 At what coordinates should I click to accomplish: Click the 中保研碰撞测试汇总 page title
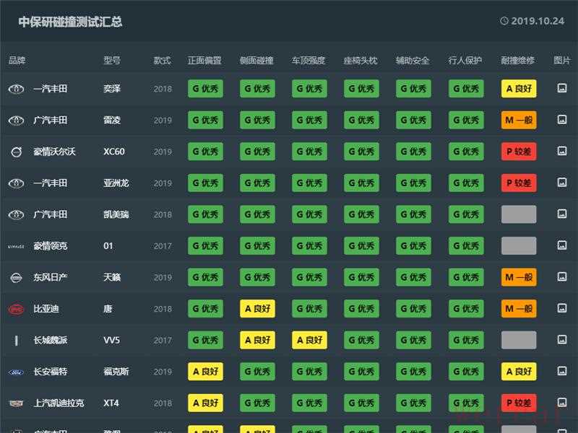(x=70, y=22)
